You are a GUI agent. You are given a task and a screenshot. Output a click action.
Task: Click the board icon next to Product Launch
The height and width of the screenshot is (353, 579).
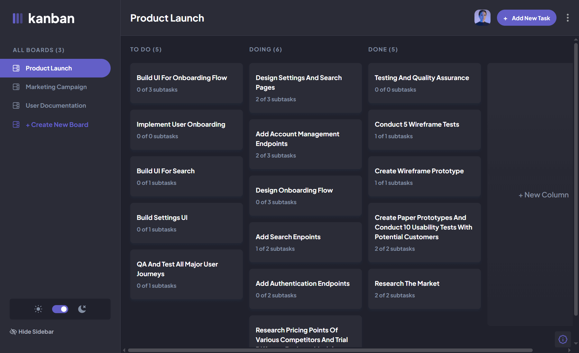pos(16,68)
